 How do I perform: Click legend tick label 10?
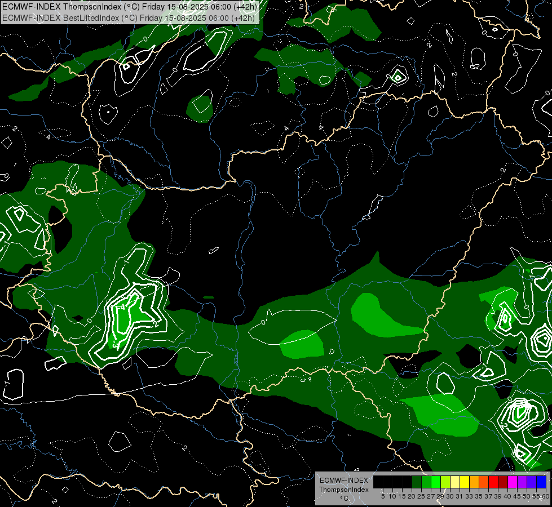[392, 496]
